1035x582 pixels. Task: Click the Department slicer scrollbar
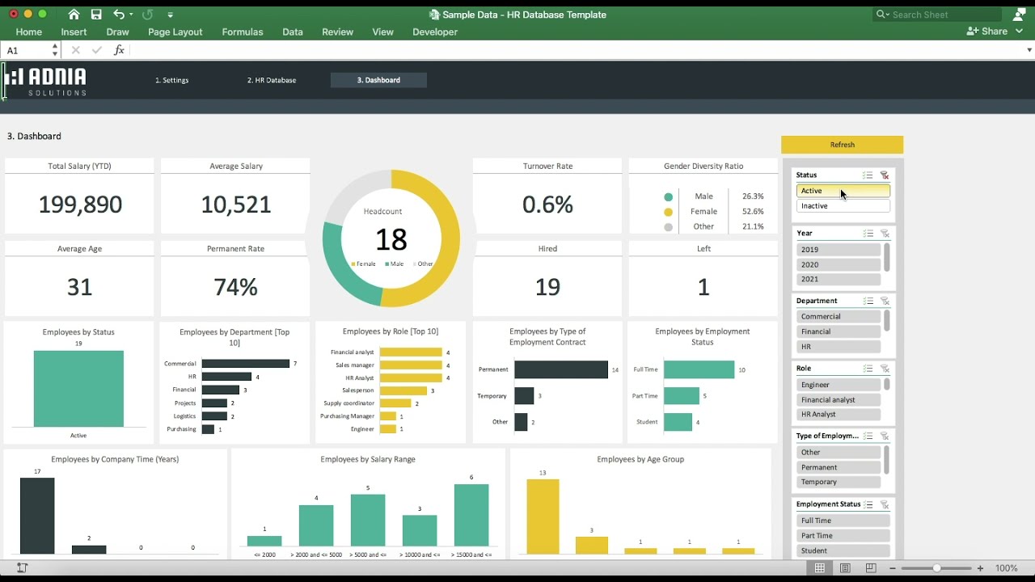pyautogui.click(x=887, y=320)
